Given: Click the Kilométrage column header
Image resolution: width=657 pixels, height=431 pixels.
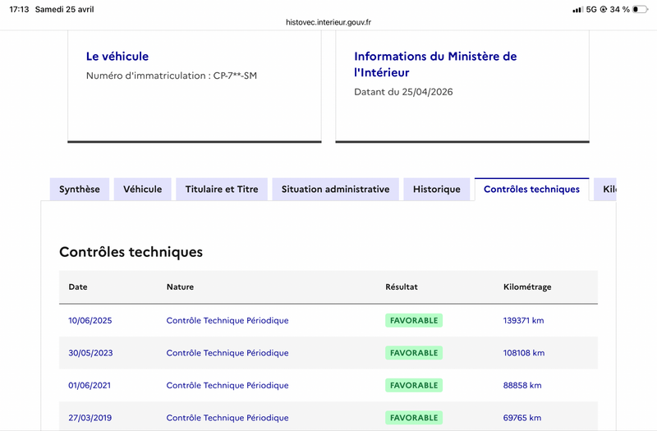Looking at the screenshot, I should coord(526,287).
